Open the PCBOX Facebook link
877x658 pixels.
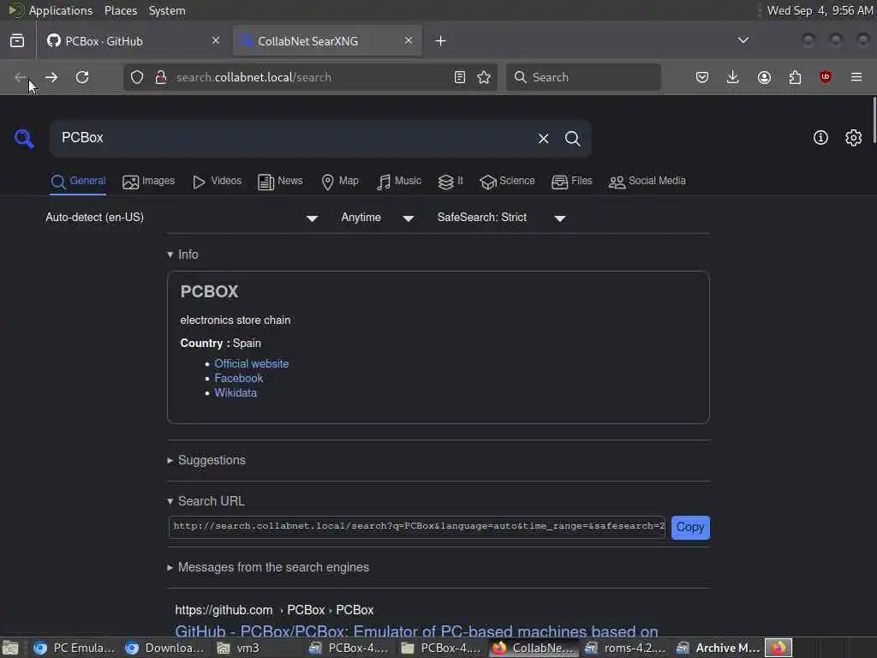point(238,378)
